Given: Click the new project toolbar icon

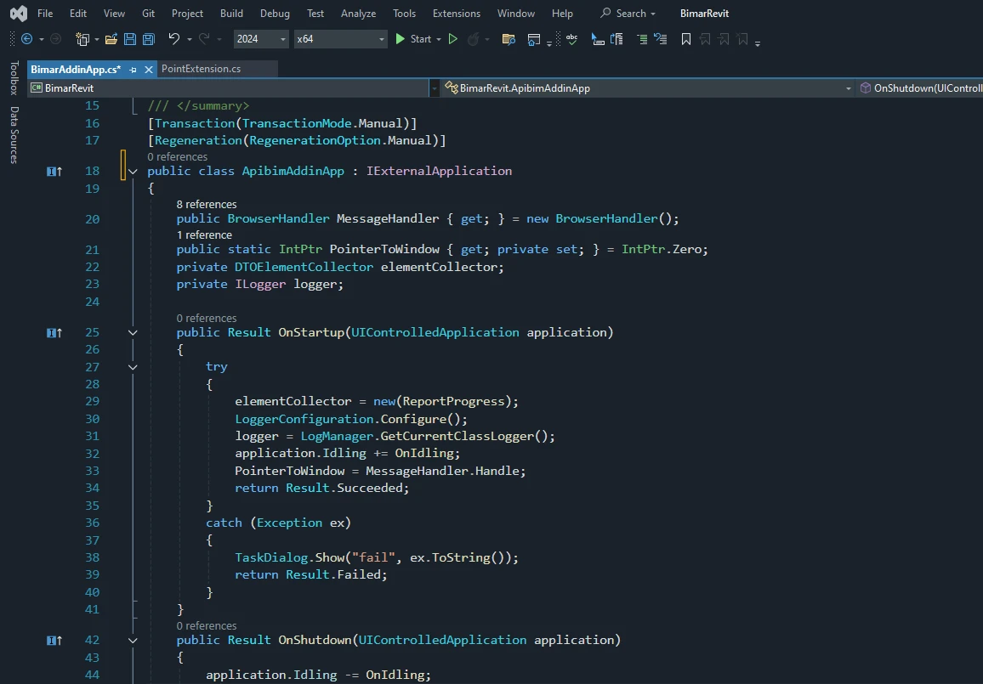Looking at the screenshot, I should click(x=82, y=39).
